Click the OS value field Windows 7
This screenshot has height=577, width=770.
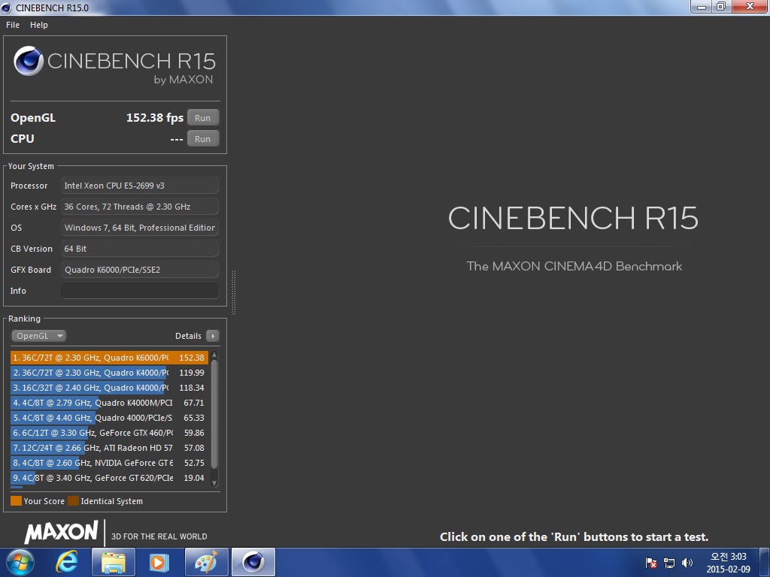(x=139, y=228)
